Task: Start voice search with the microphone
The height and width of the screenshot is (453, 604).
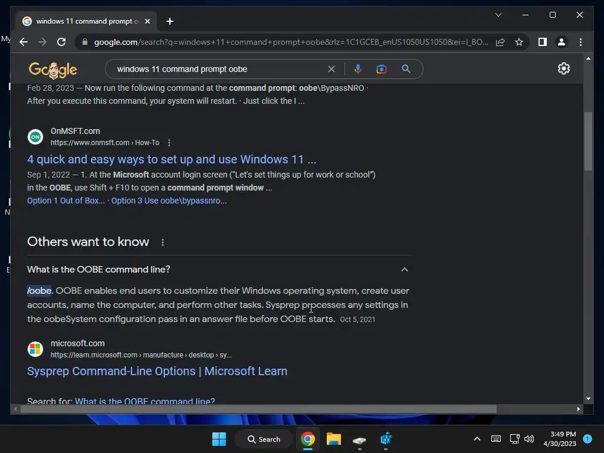Action: tap(358, 69)
